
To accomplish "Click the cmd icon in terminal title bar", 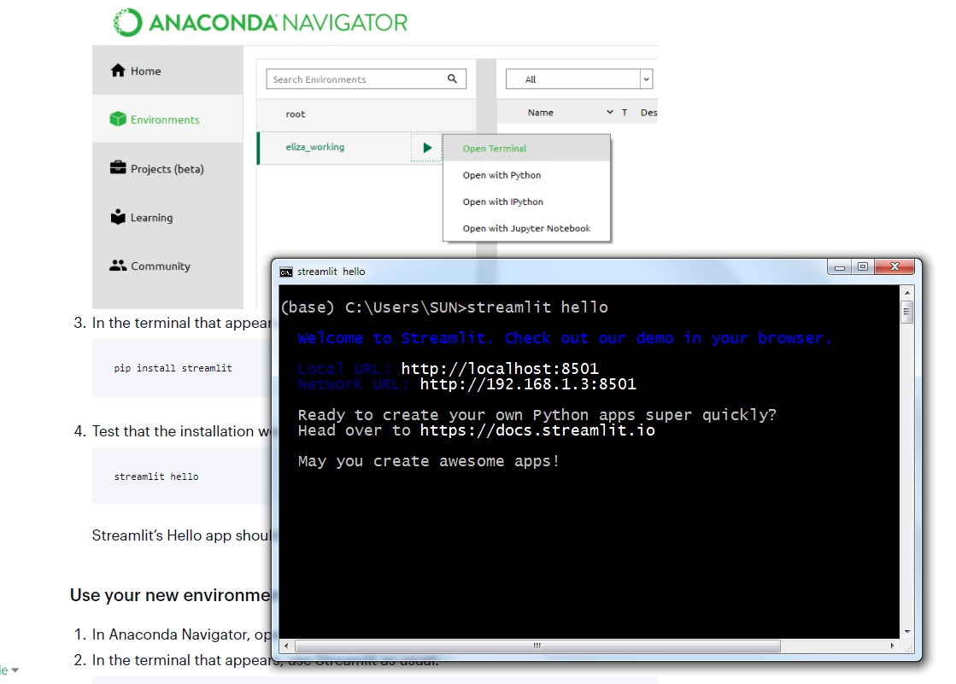I will (x=286, y=272).
